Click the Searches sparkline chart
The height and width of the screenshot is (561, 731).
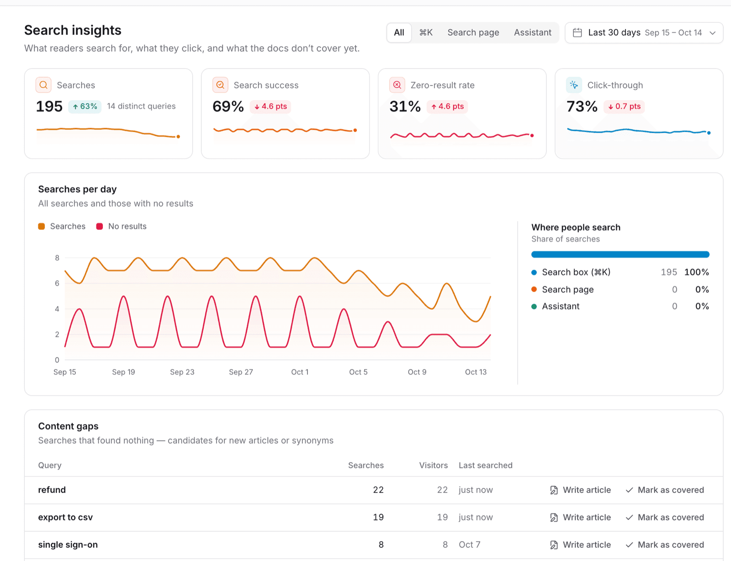(108, 133)
